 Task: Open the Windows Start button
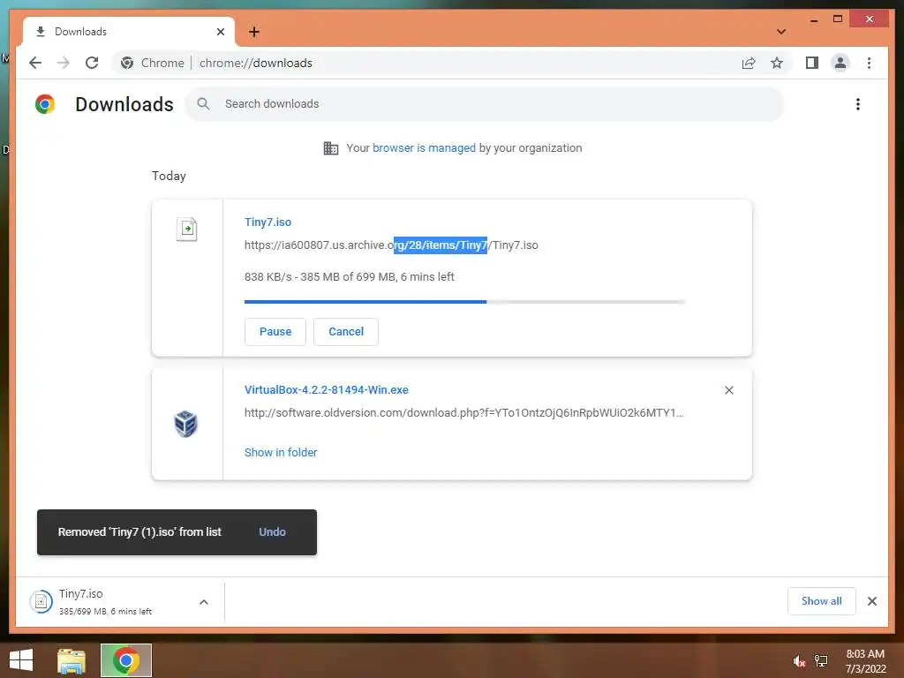(x=21, y=660)
